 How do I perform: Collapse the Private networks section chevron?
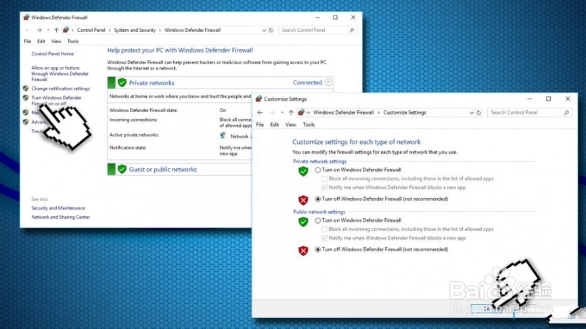(x=328, y=82)
